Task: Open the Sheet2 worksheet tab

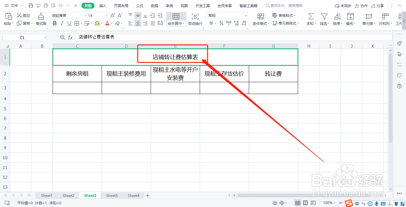Action: 68,195
